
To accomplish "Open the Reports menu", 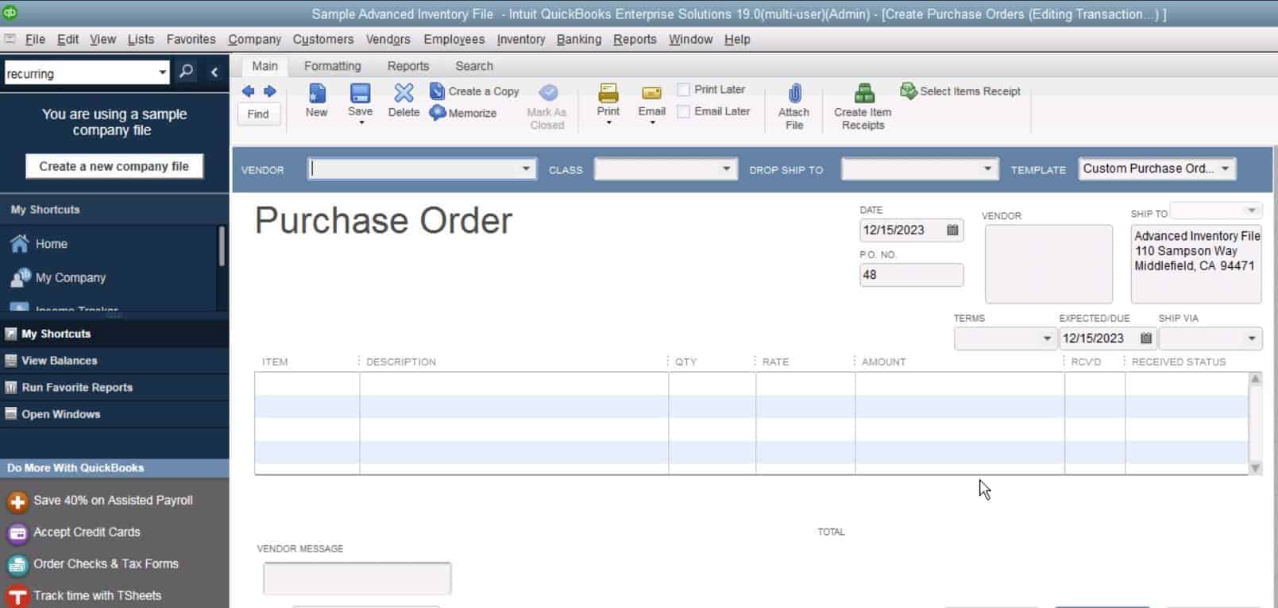I will click(x=635, y=39).
